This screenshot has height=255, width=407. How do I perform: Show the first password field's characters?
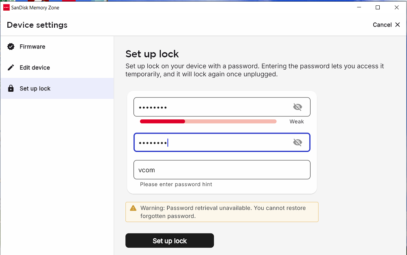298,107
